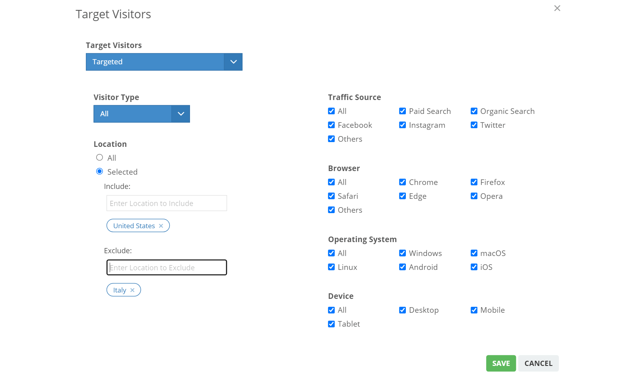Uncheck Others under Traffic Source
Screen dimensions: 636x381
(331, 139)
